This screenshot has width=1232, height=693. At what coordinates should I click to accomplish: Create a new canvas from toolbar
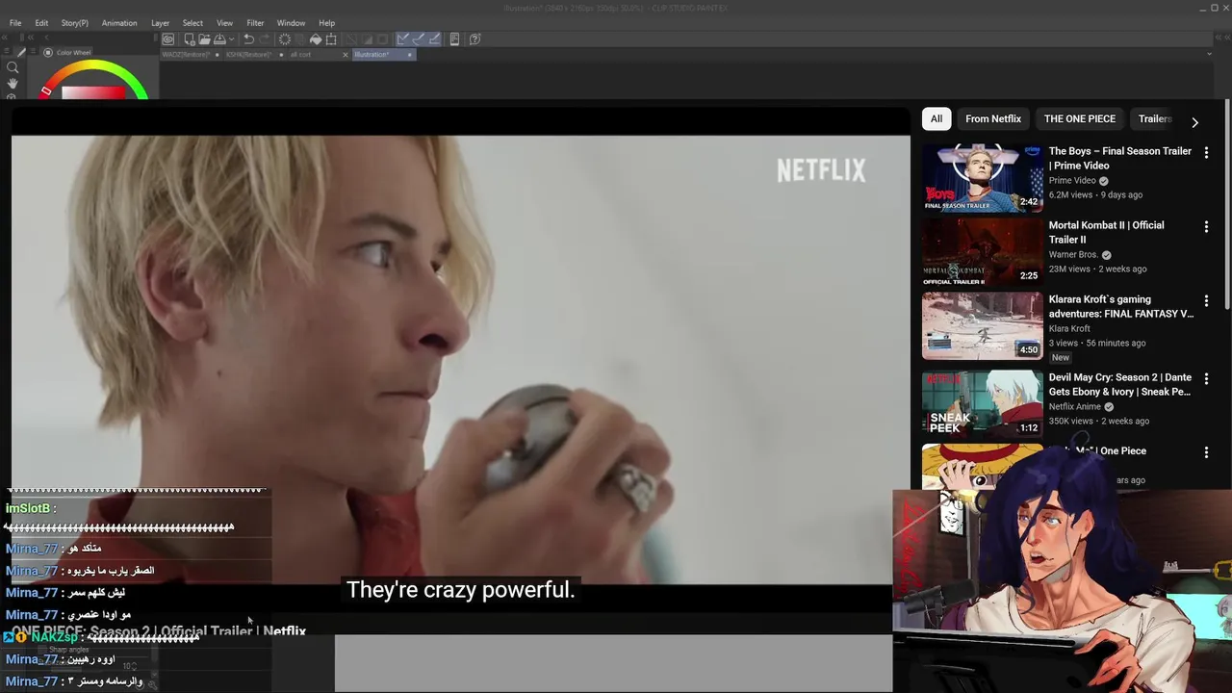click(x=190, y=39)
